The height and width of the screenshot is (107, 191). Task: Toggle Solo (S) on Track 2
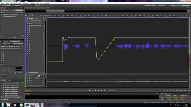coord(41,76)
